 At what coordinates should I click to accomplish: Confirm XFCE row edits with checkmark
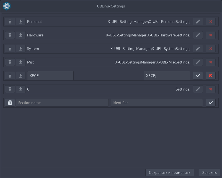click(198, 76)
